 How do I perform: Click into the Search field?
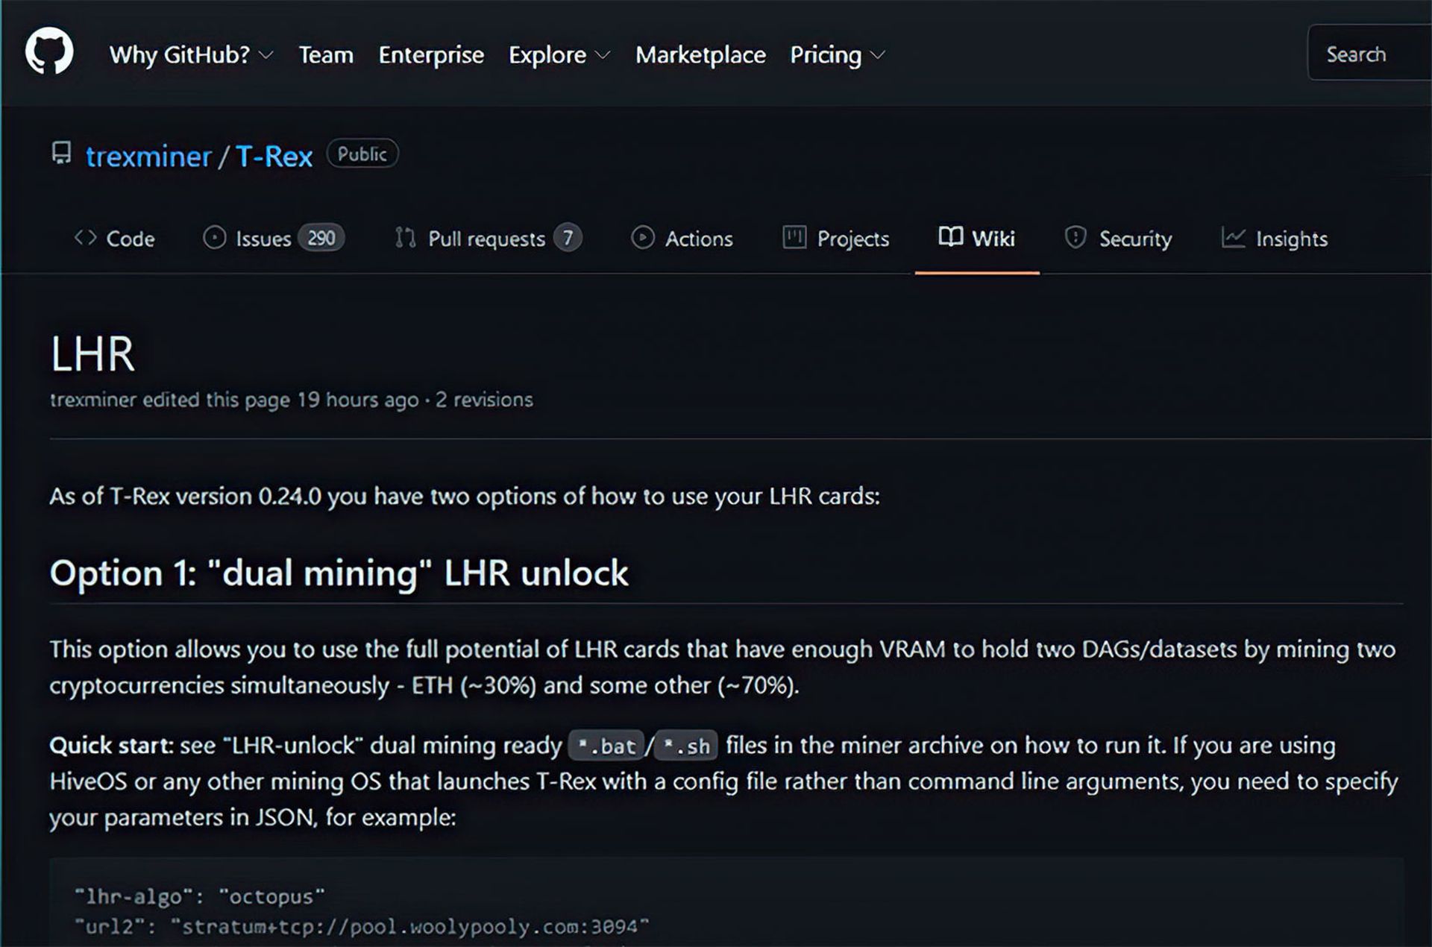1370,53
